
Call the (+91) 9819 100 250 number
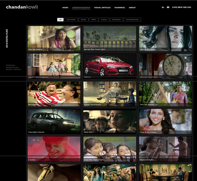tap(181, 7)
